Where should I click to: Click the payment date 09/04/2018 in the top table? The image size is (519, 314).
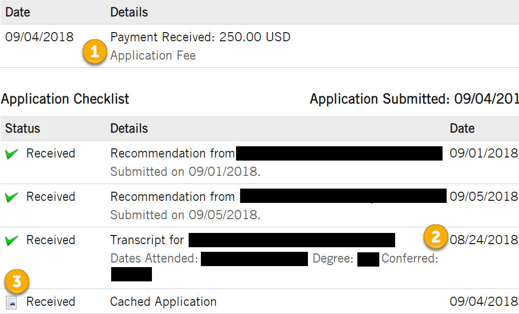[x=39, y=37]
